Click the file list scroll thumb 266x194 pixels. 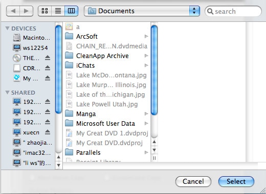click(x=154, y=70)
